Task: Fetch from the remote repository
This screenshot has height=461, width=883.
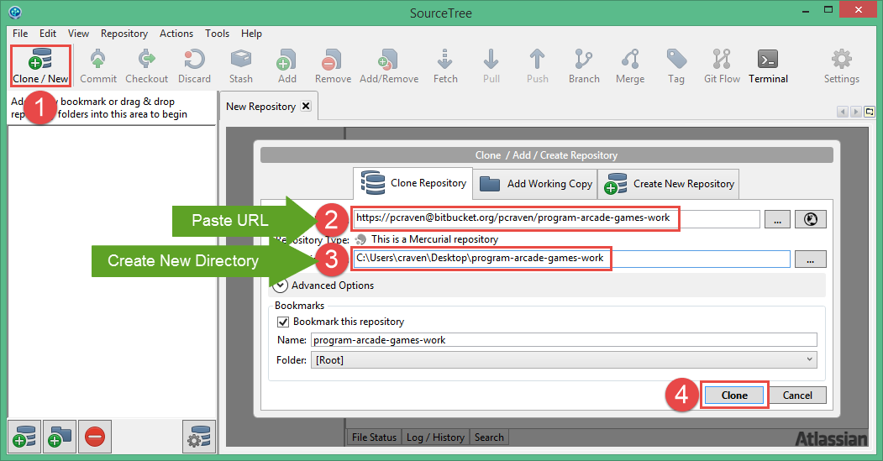Action: (x=445, y=65)
